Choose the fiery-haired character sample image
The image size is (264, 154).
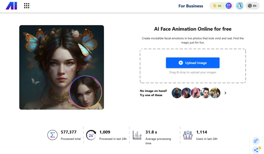point(186,93)
